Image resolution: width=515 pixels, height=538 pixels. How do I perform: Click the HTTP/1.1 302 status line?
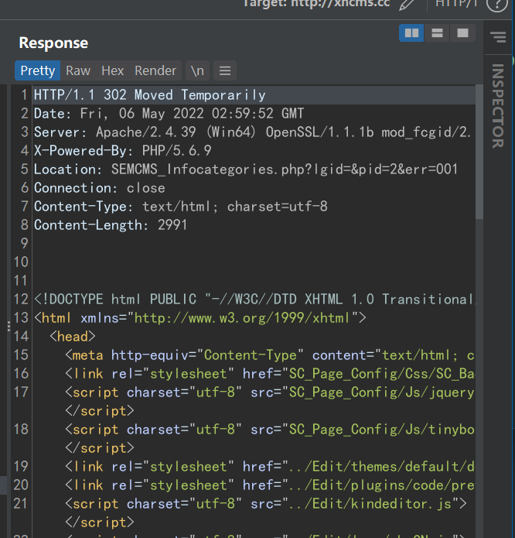149,95
